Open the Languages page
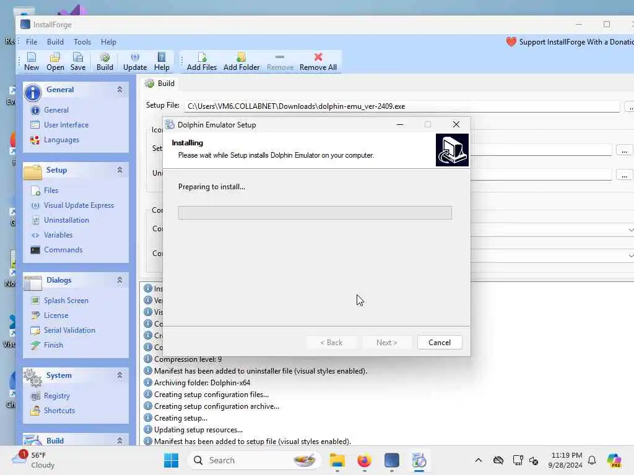The width and height of the screenshot is (634, 475). (x=61, y=140)
